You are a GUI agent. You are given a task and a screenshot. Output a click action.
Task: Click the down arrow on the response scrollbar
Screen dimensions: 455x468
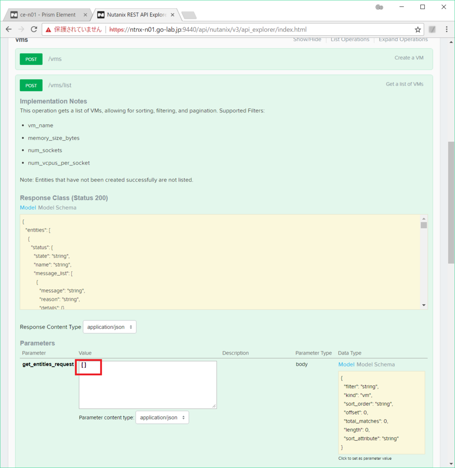(x=424, y=304)
